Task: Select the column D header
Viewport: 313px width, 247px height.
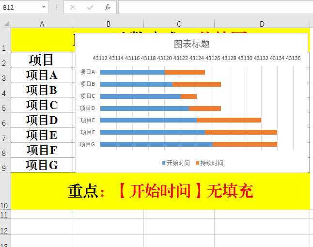Action: coord(262,24)
